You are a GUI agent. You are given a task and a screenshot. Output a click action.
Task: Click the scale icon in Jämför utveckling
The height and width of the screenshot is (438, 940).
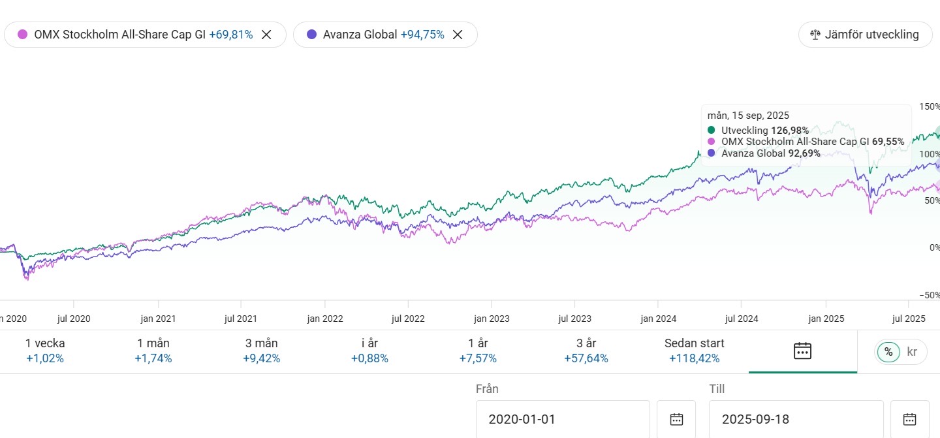click(x=815, y=35)
